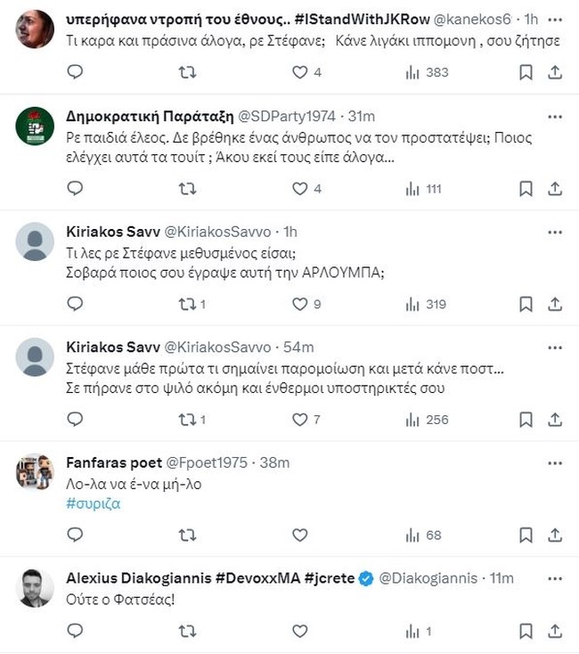
Task: Reply to the Fanfaras poet tweet
Action: pos(75,535)
